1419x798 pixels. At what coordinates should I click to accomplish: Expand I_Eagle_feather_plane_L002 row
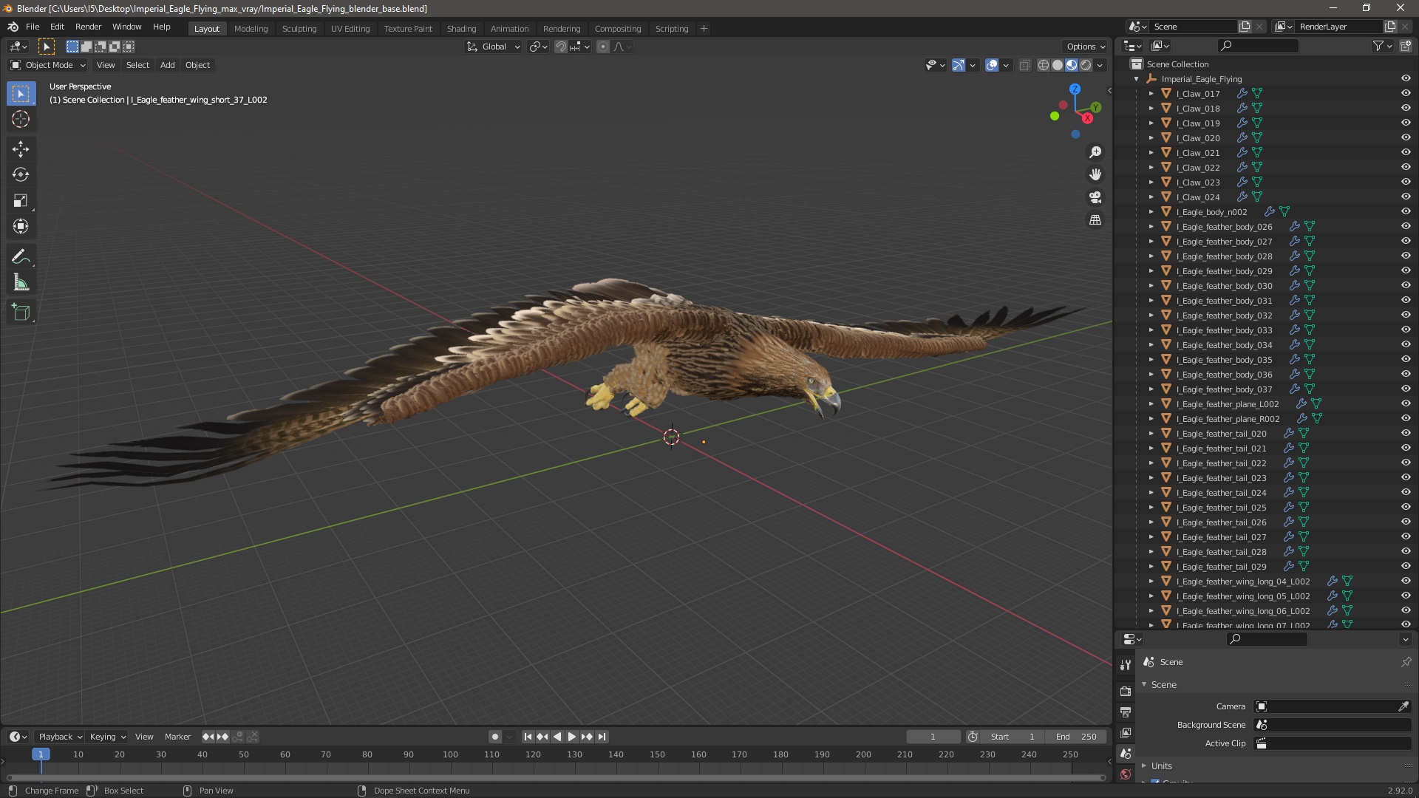tap(1151, 404)
